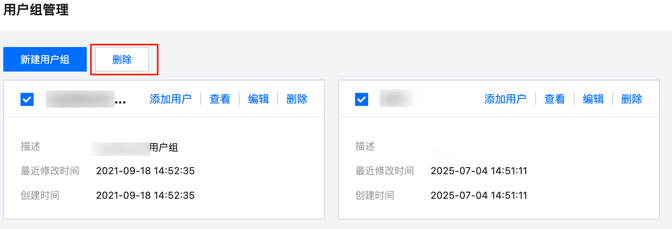Click 编辑 on the right user group card
This screenshot has width=672, height=229.
tap(593, 99)
